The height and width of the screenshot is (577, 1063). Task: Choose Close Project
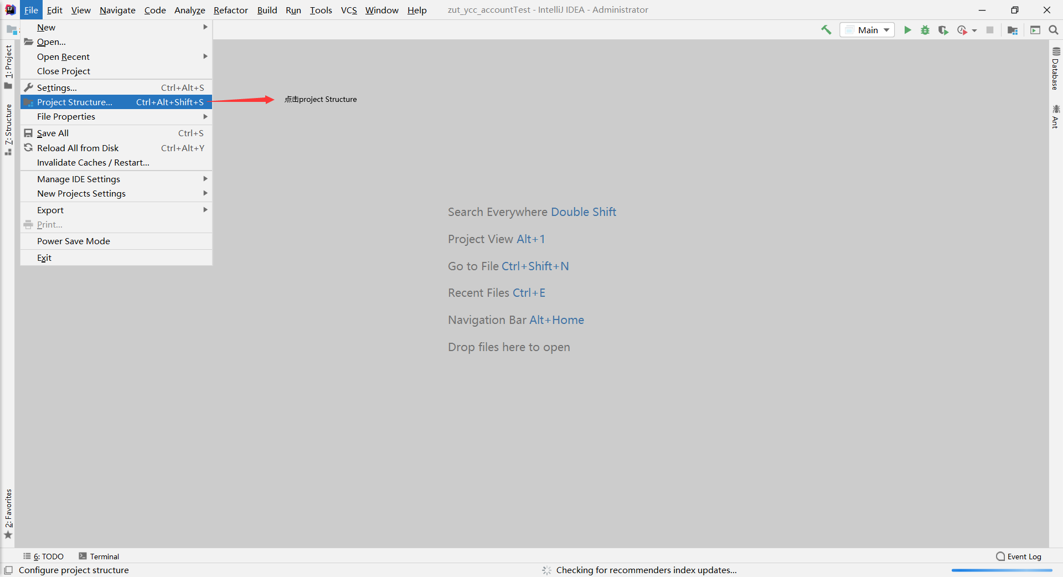[x=116, y=71]
